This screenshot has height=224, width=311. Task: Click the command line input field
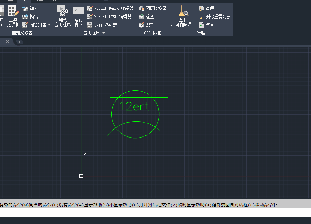point(155,213)
